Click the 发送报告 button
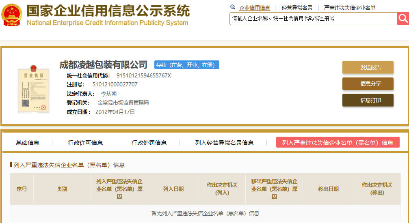 click(x=368, y=67)
